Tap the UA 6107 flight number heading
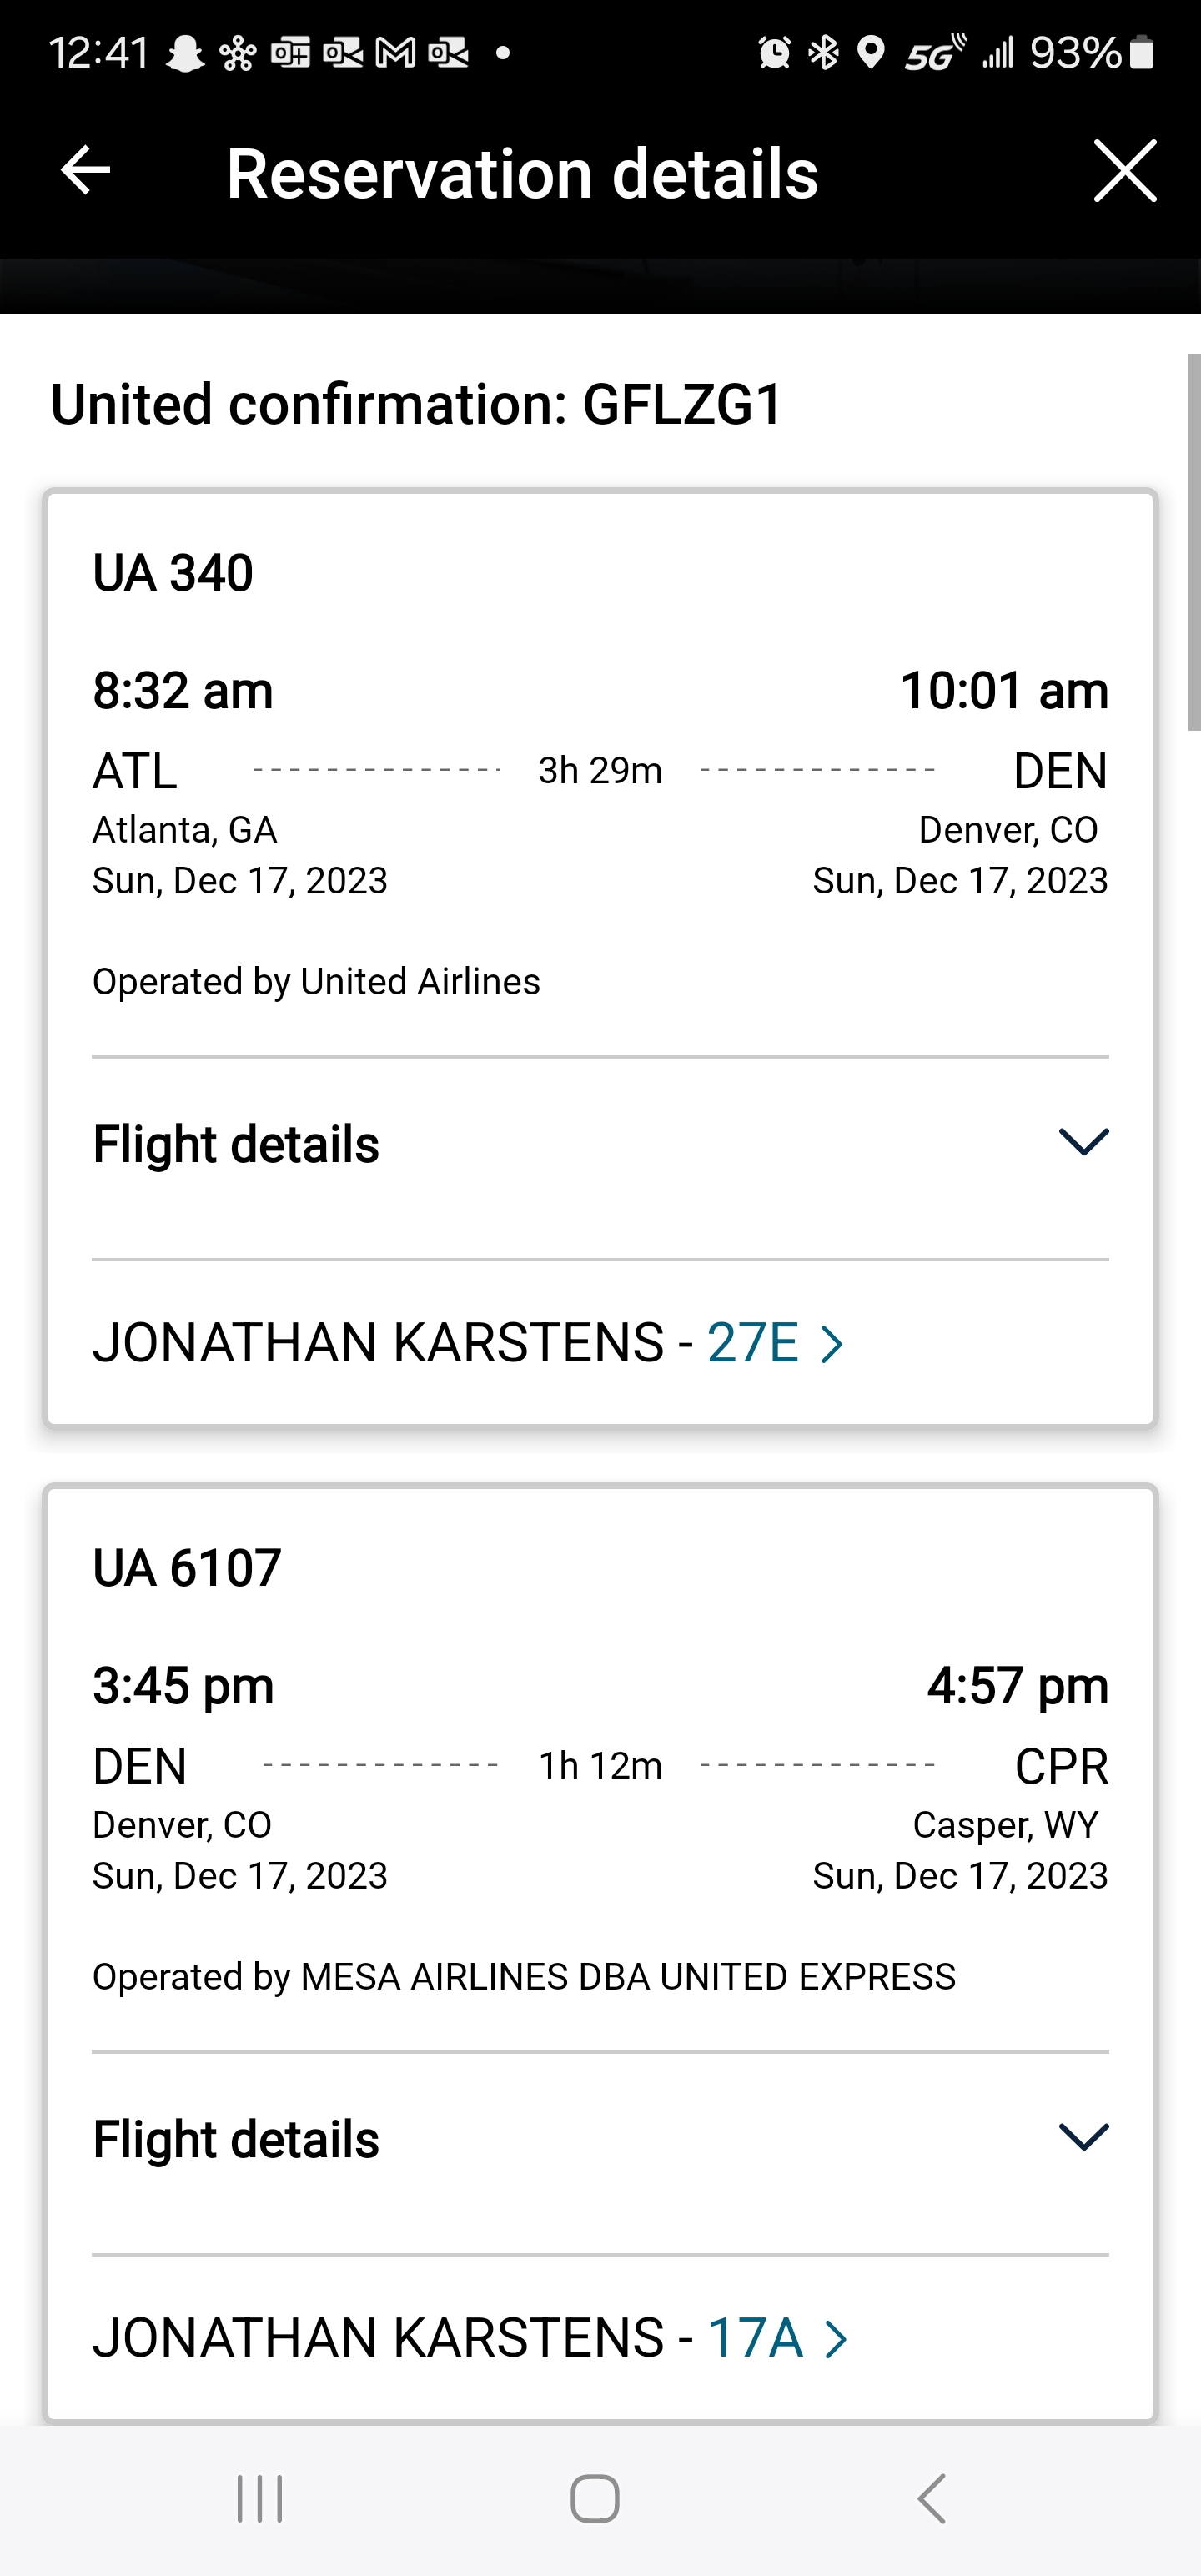The width and height of the screenshot is (1201, 2576). pos(187,1567)
